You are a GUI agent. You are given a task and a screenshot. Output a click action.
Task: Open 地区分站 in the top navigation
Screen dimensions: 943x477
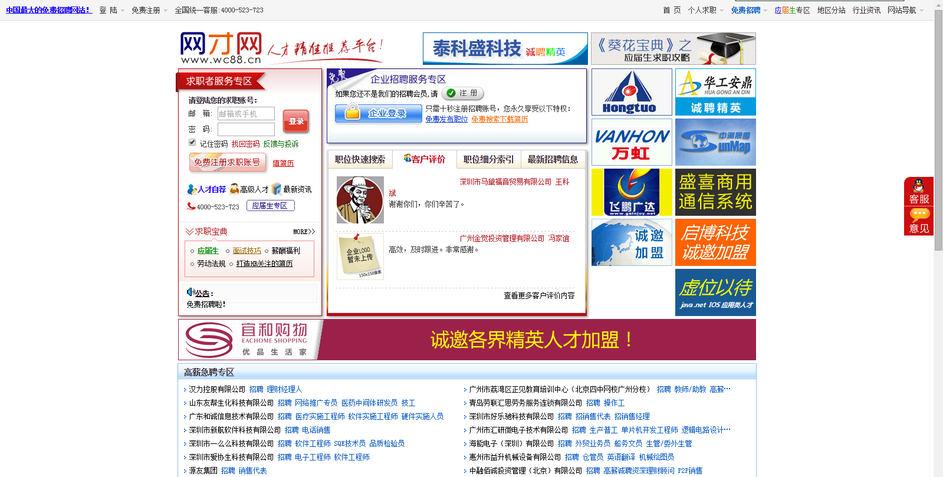click(831, 10)
